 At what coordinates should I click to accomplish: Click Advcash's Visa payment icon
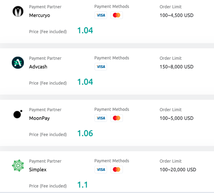pos(101,67)
